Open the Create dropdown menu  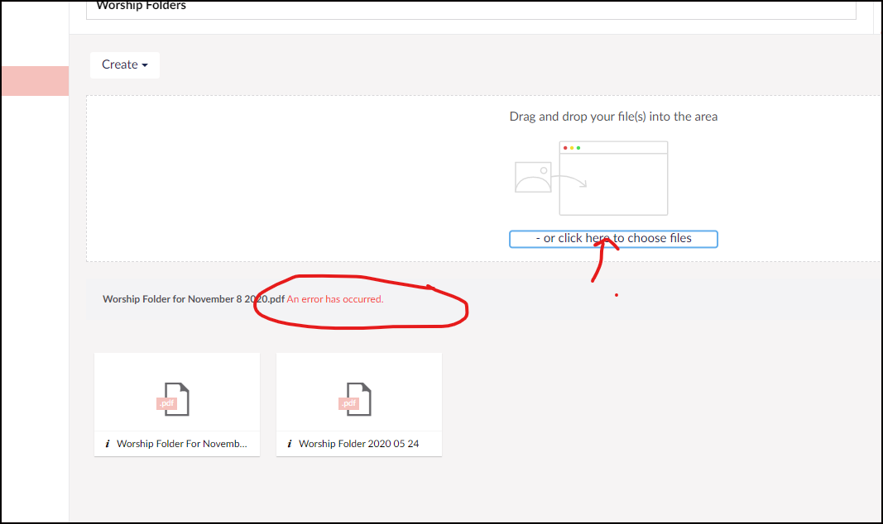click(124, 64)
